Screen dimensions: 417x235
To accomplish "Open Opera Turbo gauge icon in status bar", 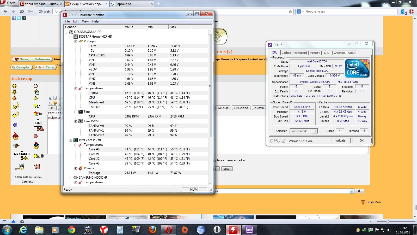I will coord(22,222).
